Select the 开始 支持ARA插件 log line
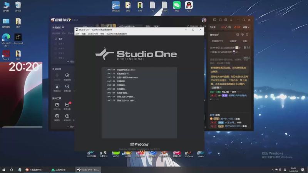 (126, 96)
